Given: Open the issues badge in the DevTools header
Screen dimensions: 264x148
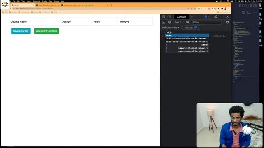Looking at the screenshot, I should (x=207, y=17).
